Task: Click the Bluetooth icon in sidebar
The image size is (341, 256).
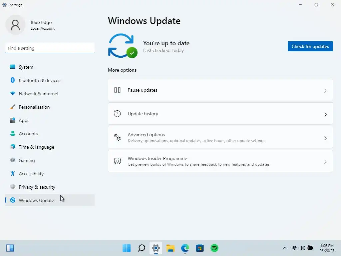Action: pos(13,80)
